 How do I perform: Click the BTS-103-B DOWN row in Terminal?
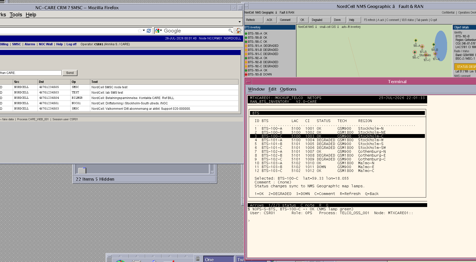click(337, 167)
